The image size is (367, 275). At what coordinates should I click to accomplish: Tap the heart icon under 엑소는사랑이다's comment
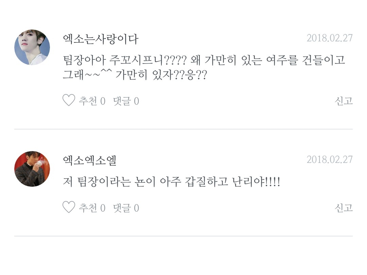tap(69, 100)
